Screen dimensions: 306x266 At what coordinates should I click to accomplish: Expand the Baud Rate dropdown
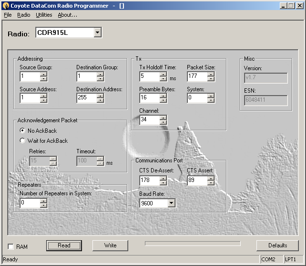pyautogui.click(x=171, y=203)
